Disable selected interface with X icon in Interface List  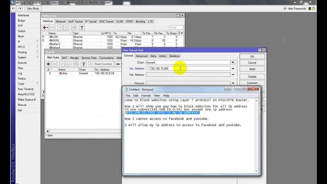(66, 27)
